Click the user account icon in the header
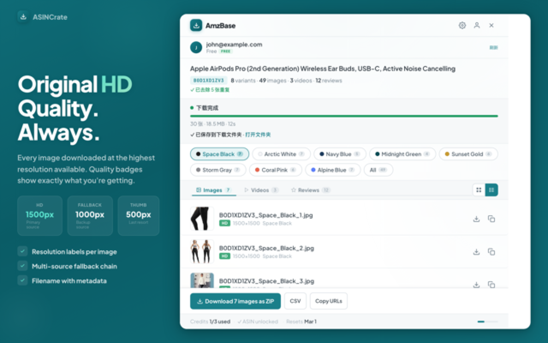Viewport: 548px width, 343px height. [477, 25]
